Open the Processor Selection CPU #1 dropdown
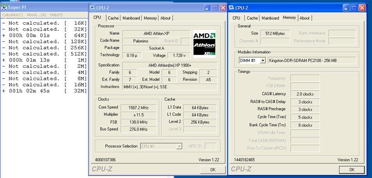This screenshot has height=178, width=372. (179, 146)
